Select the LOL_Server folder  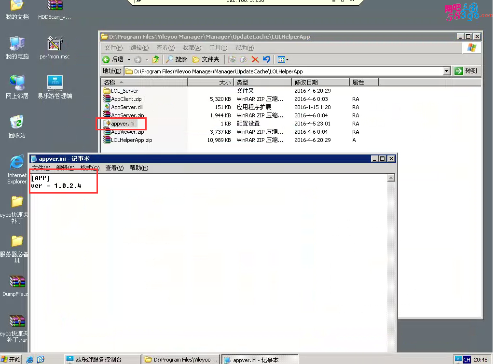(x=121, y=91)
